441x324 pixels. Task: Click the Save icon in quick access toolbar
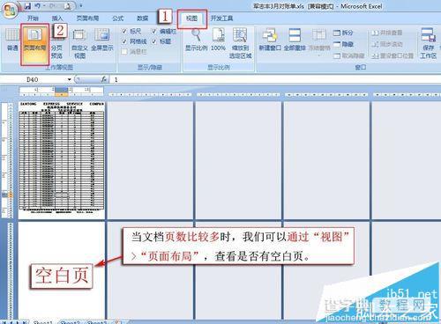[x=27, y=6]
